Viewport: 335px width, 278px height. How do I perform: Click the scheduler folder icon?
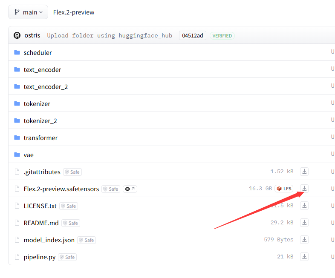(17, 52)
